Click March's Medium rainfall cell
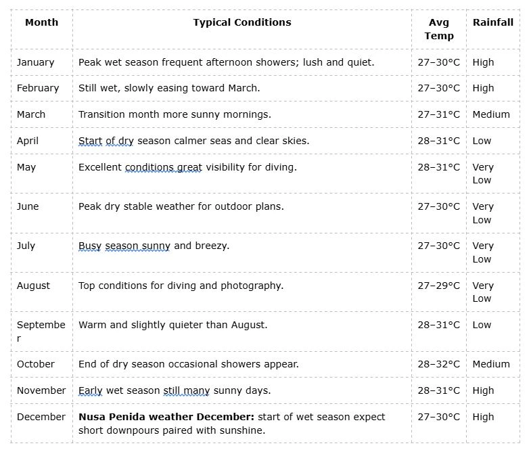The image size is (531, 452). point(491,114)
